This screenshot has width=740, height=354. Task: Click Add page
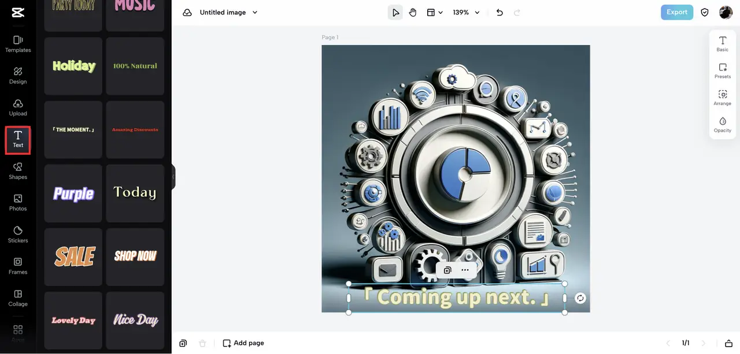pos(243,343)
